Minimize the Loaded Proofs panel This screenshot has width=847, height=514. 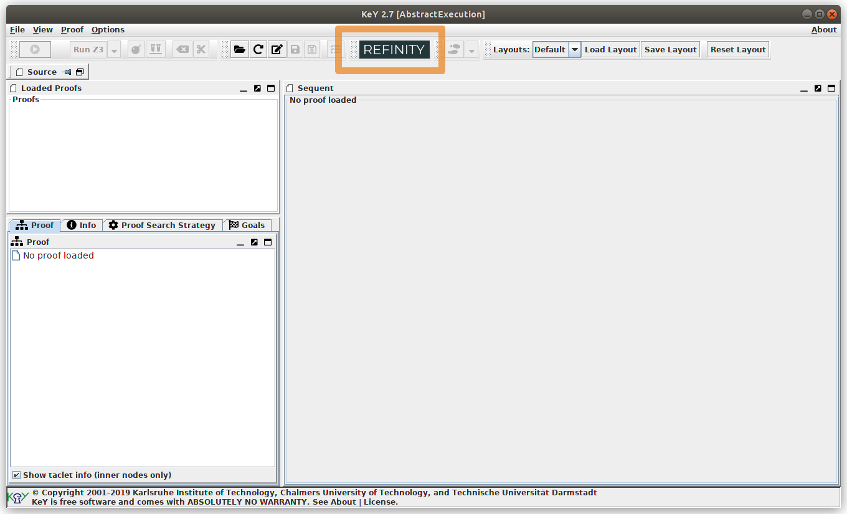click(x=244, y=89)
